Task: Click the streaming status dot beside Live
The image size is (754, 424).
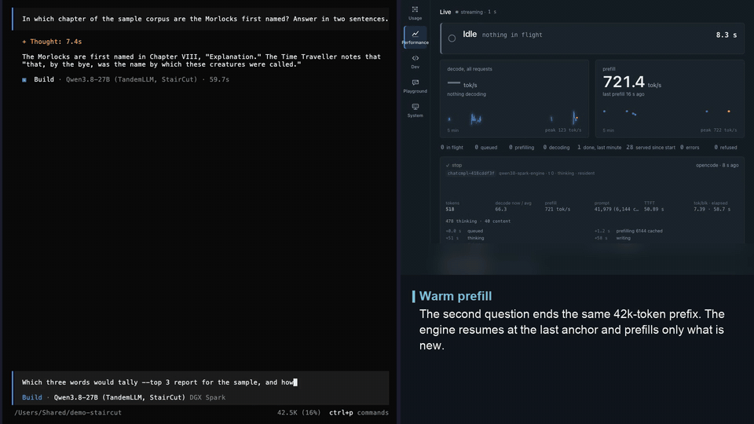Action: pos(457,12)
